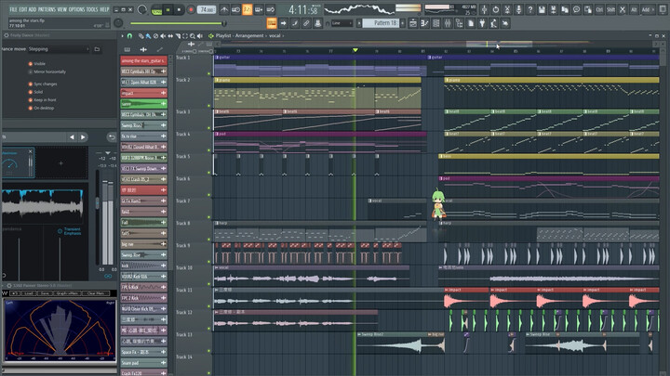Open guitar clip menu on Track 1
The width and height of the screenshot is (670, 376).
point(217,58)
